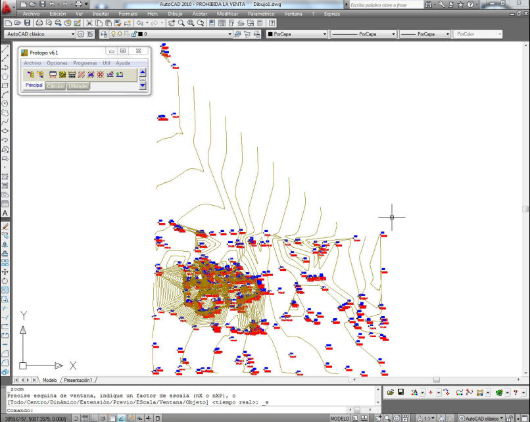Click the search box for keywords
Viewport: 530px width, 422px height.
386,5
